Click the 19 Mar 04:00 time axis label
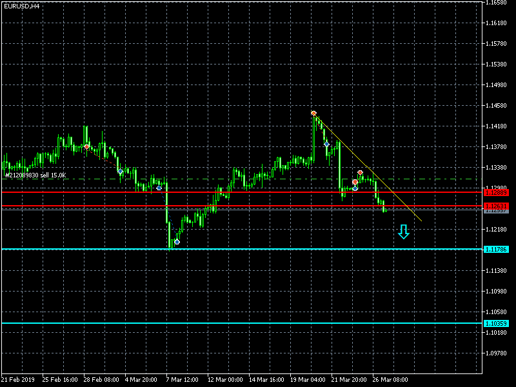Screen dimensions: 516x387 pos(308,379)
